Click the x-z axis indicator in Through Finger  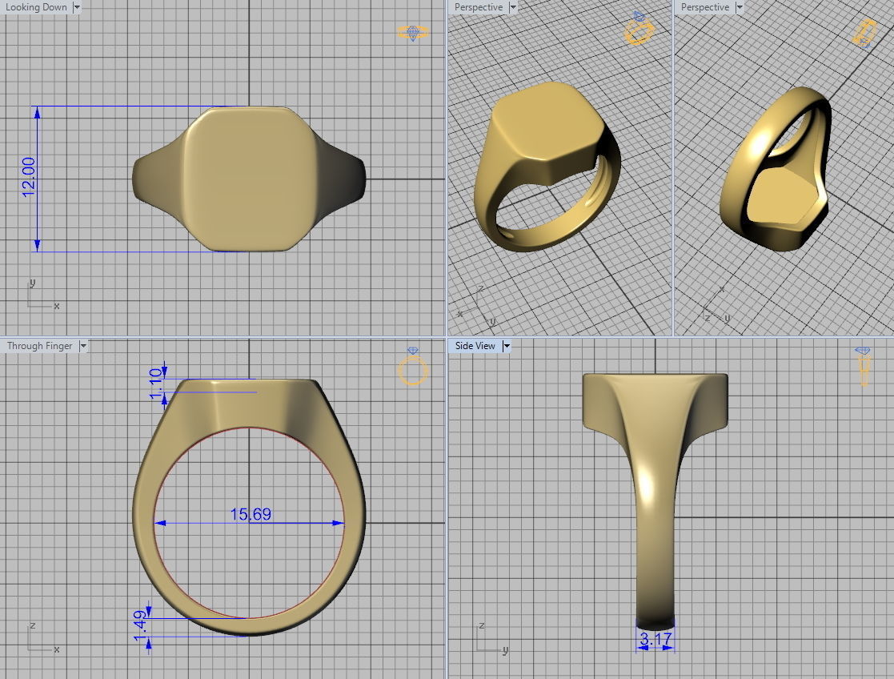coord(42,638)
